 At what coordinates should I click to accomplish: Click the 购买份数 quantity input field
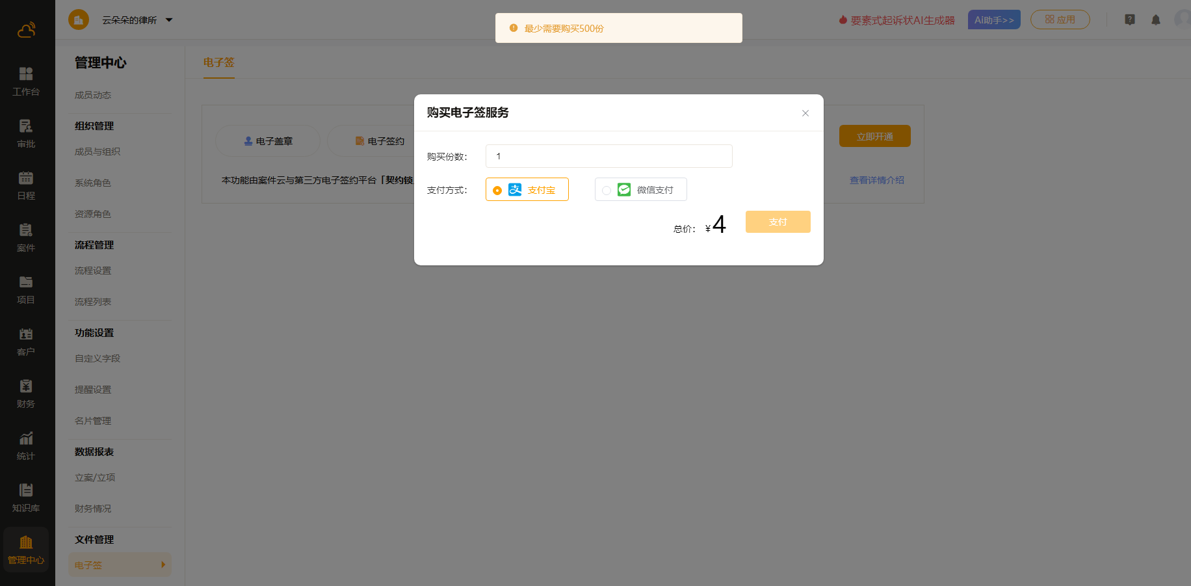pyautogui.click(x=609, y=156)
